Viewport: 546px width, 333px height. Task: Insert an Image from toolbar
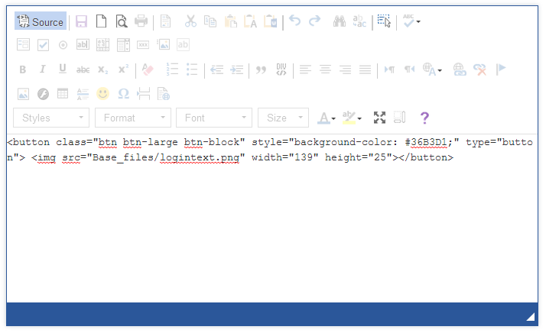pyautogui.click(x=24, y=94)
